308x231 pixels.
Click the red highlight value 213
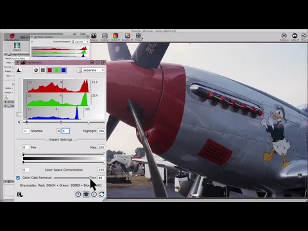tap(94, 82)
